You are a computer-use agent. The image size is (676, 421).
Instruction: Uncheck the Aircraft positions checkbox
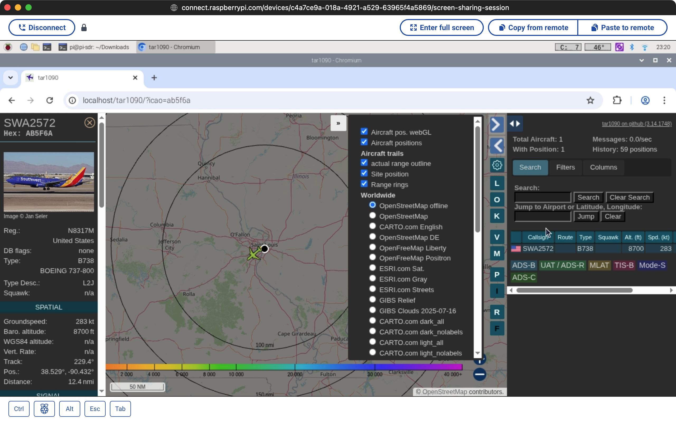(364, 142)
